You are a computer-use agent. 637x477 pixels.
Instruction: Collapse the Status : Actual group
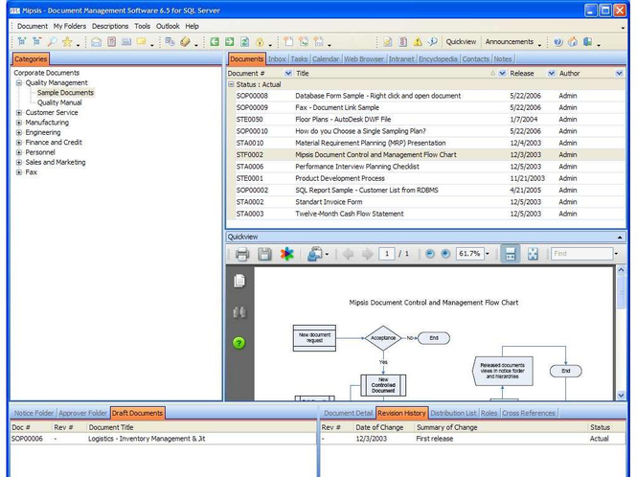[x=231, y=84]
